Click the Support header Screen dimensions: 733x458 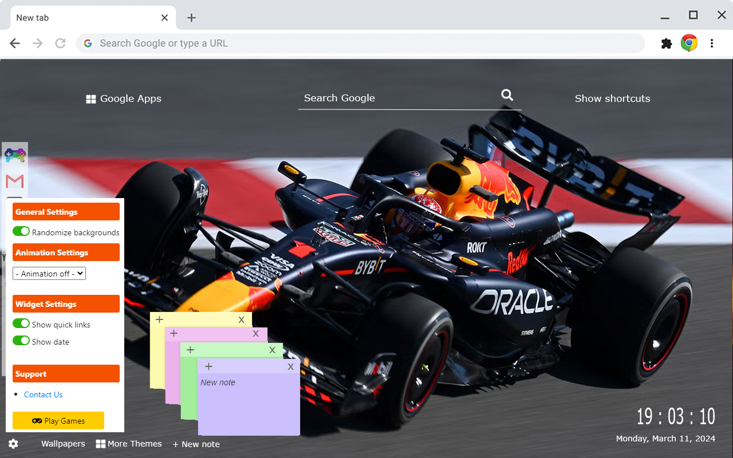(66, 374)
